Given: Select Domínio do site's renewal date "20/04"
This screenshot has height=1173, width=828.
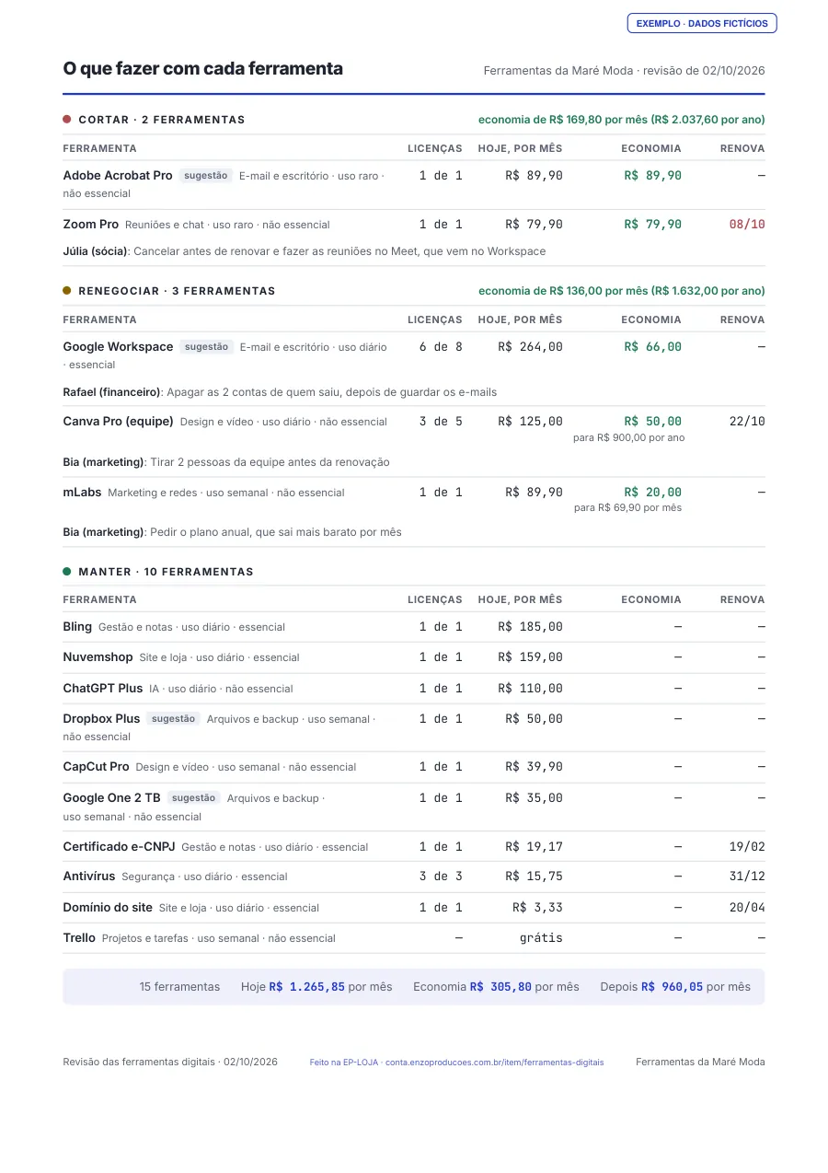Looking at the screenshot, I should point(747,907).
